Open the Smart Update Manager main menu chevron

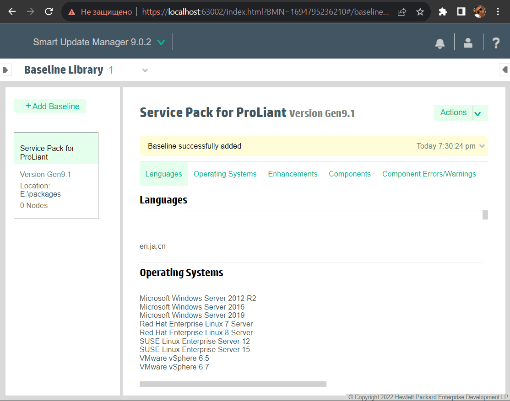tap(161, 42)
